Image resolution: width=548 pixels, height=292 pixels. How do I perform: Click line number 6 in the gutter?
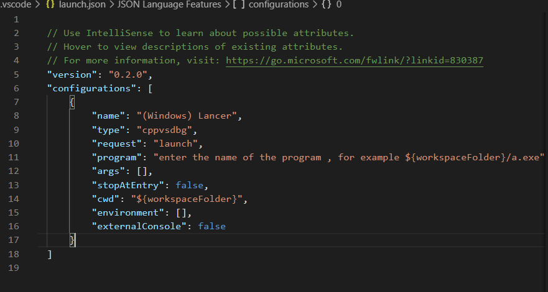click(16, 88)
